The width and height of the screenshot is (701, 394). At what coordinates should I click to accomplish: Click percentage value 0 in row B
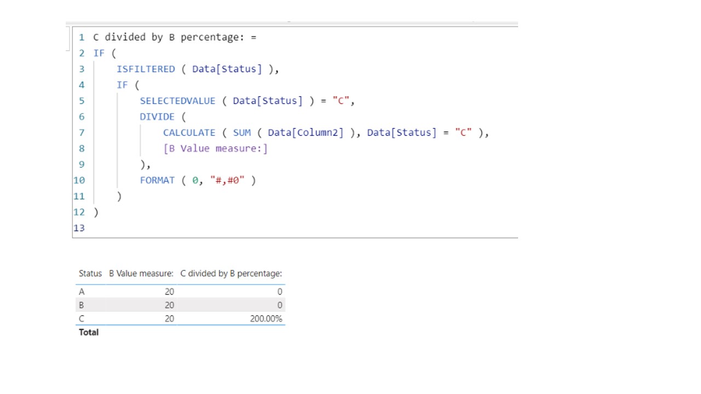280,305
